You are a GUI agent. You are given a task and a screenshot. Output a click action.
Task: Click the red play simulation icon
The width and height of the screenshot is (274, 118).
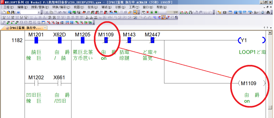pos(148,12)
